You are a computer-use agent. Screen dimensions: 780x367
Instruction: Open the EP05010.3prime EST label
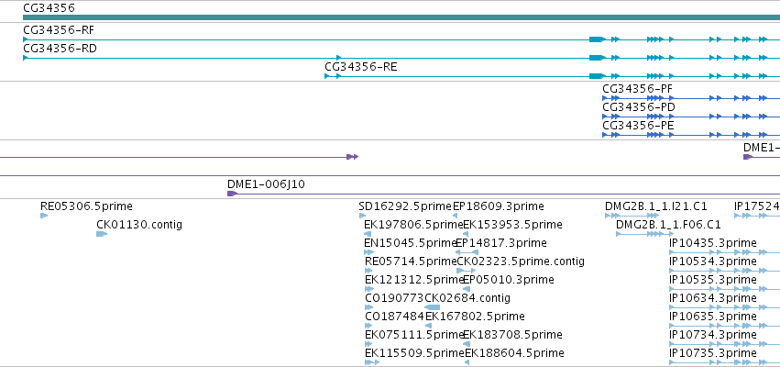(509, 280)
